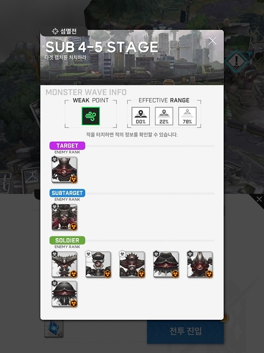Tap the blue crystal item icon

point(54,328)
